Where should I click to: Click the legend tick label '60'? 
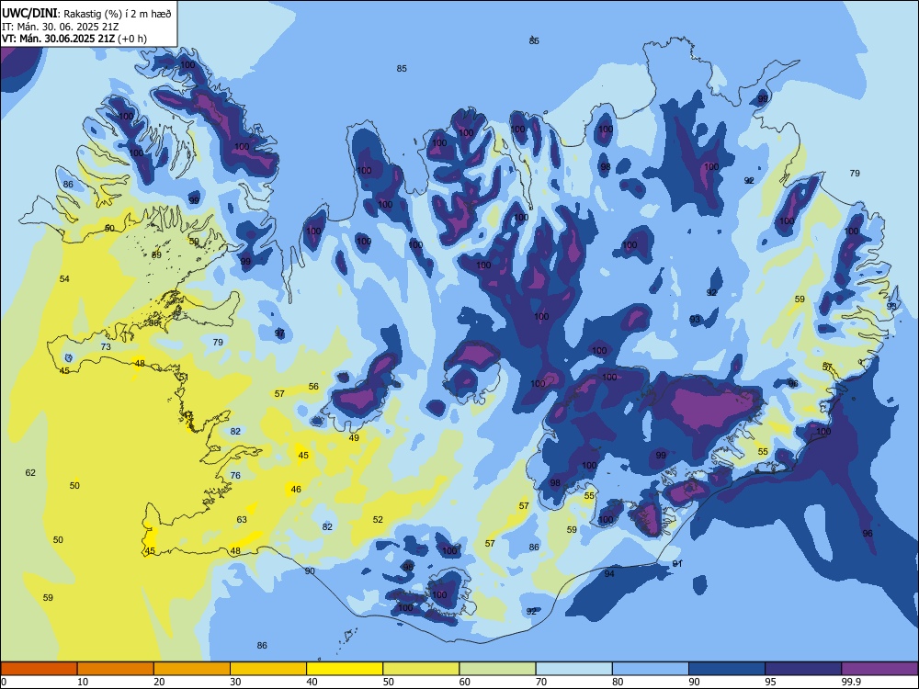coord(465,682)
